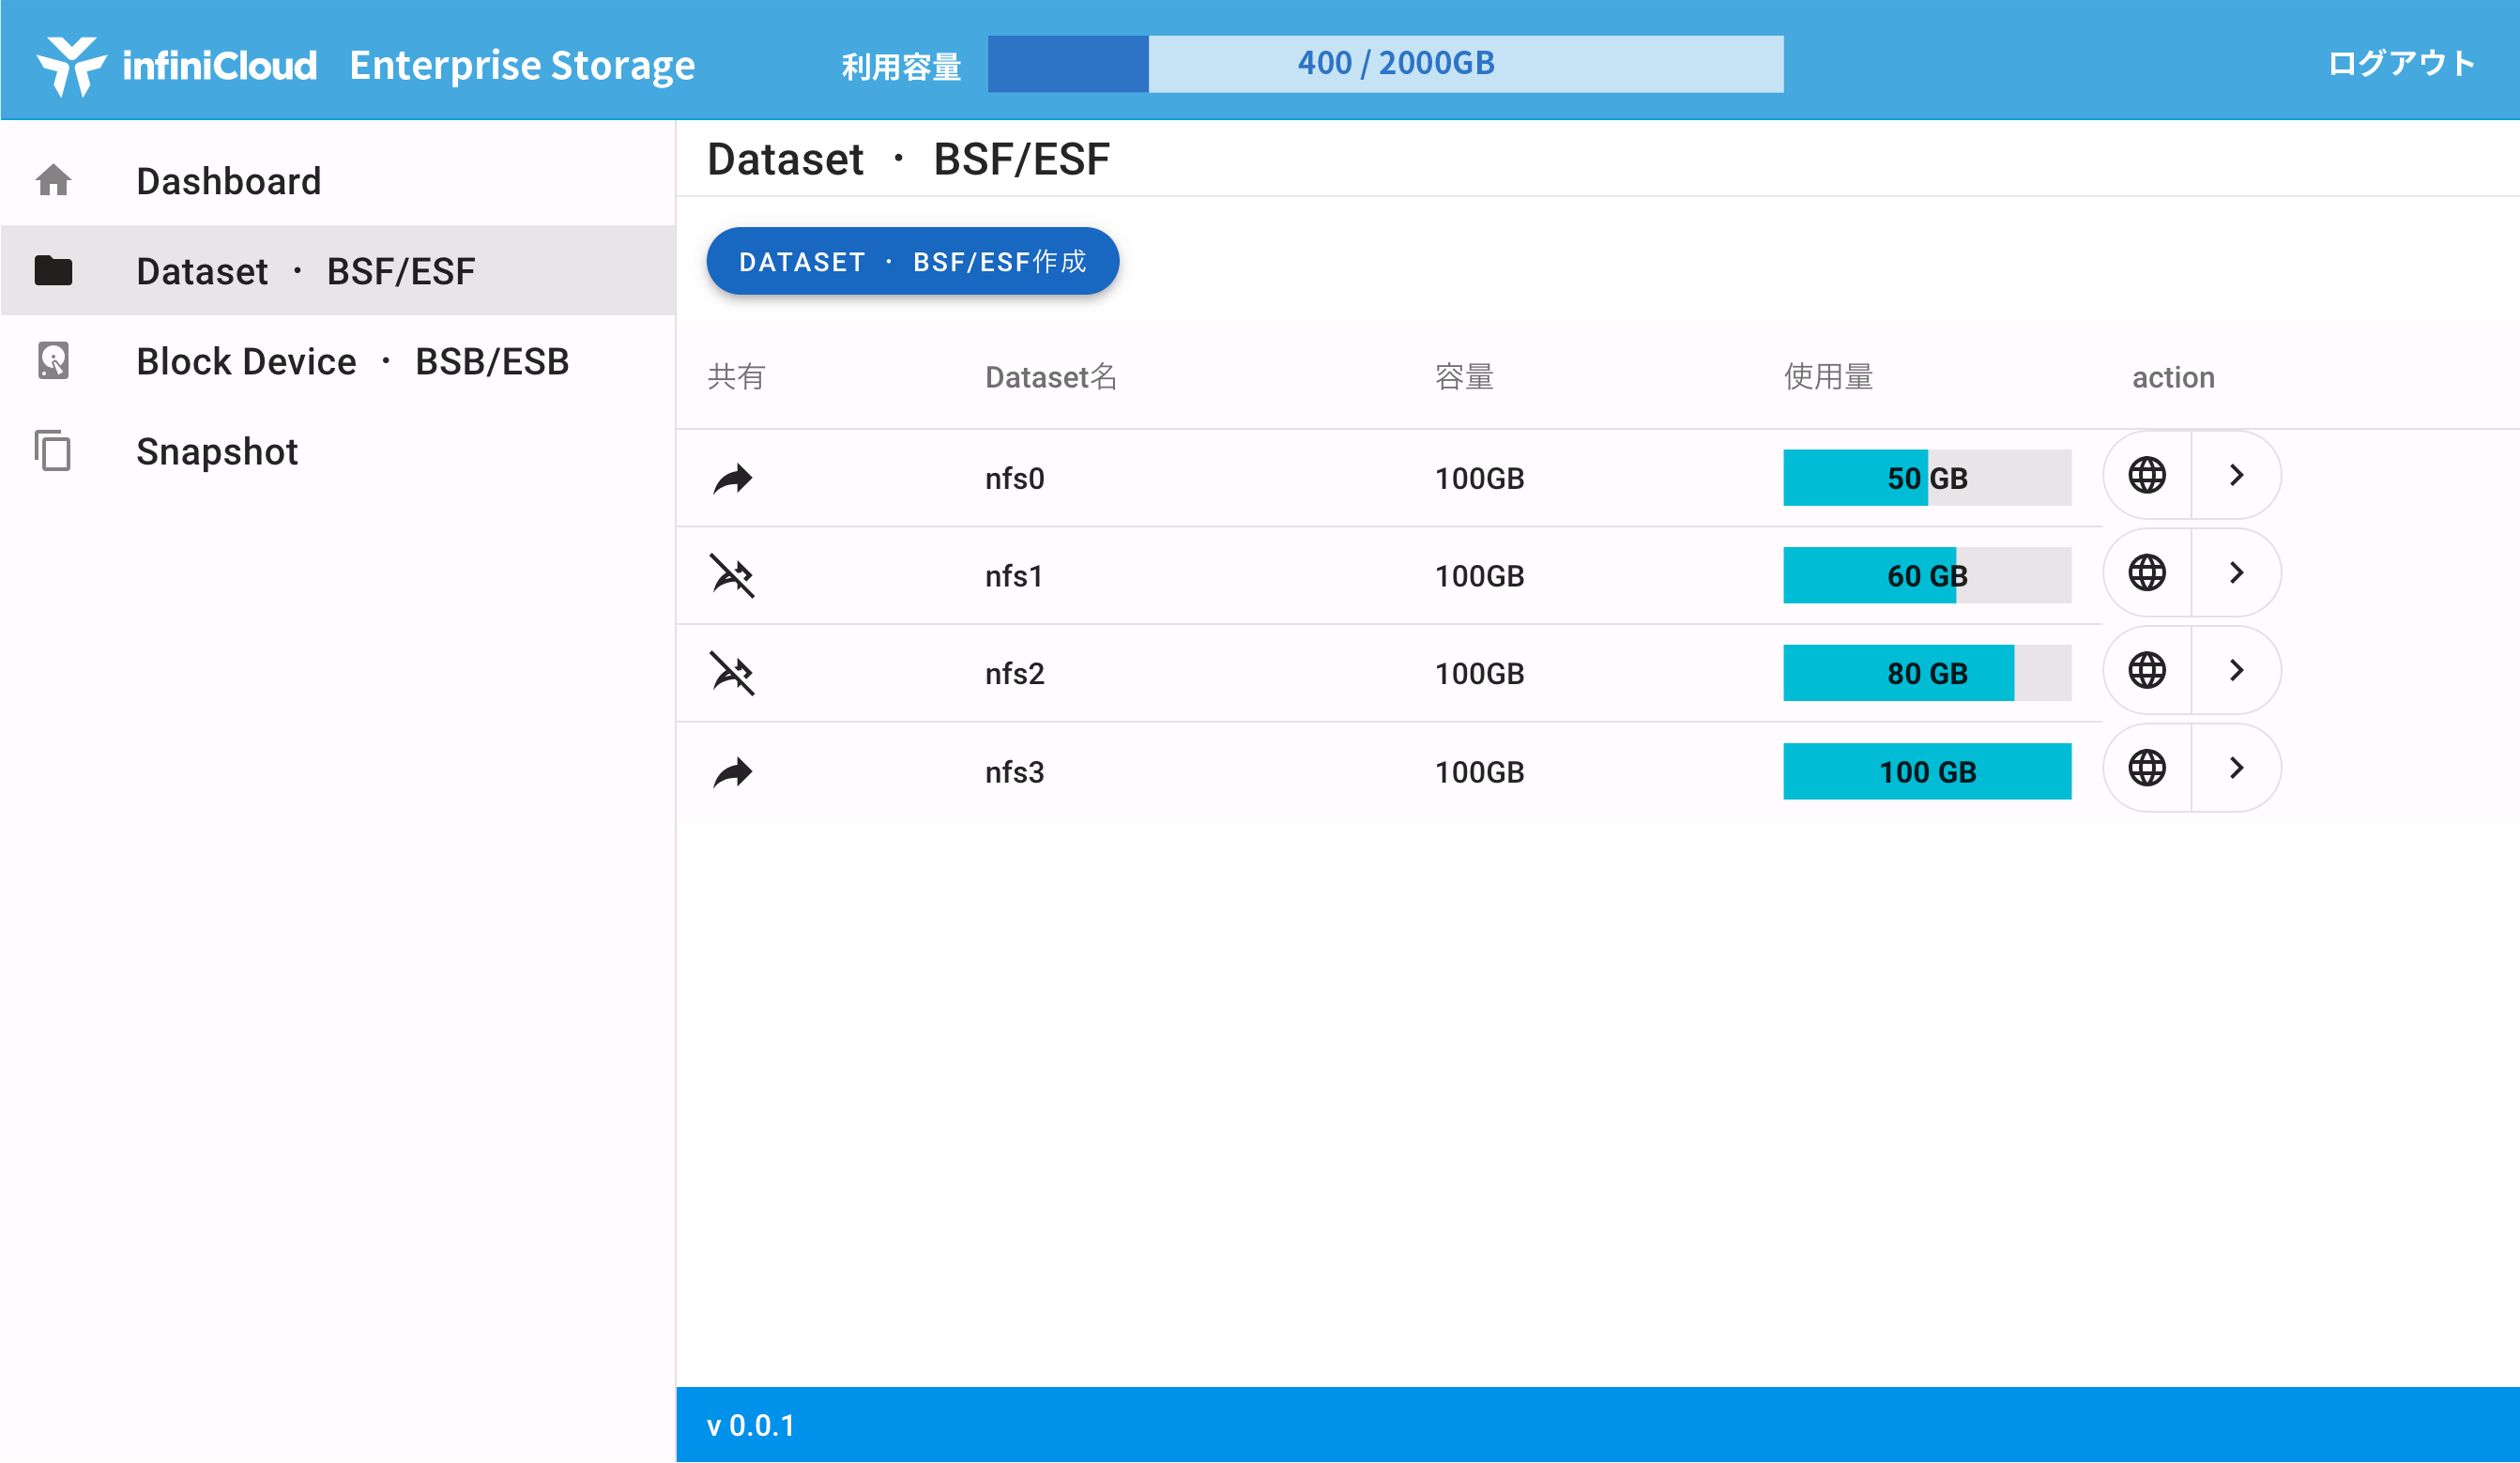
Task: Click the globe icon for nfs2
Action: (x=2147, y=671)
